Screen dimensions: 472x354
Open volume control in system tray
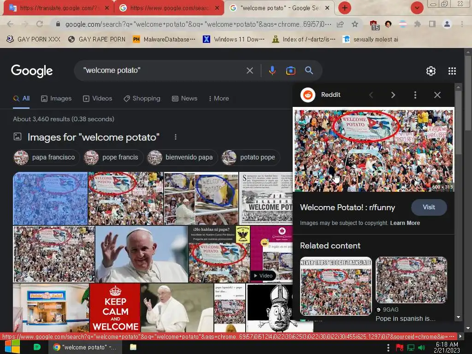(x=421, y=348)
